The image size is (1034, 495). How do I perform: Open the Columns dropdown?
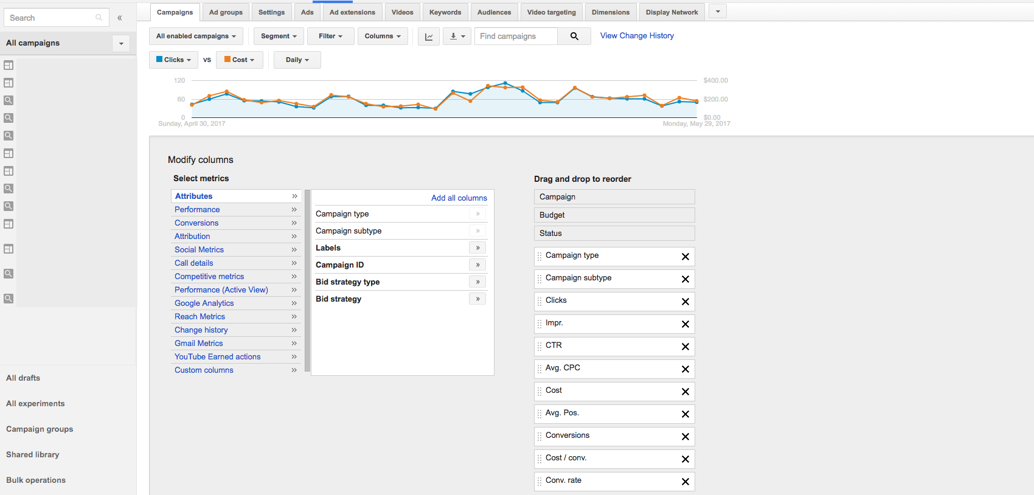point(382,36)
